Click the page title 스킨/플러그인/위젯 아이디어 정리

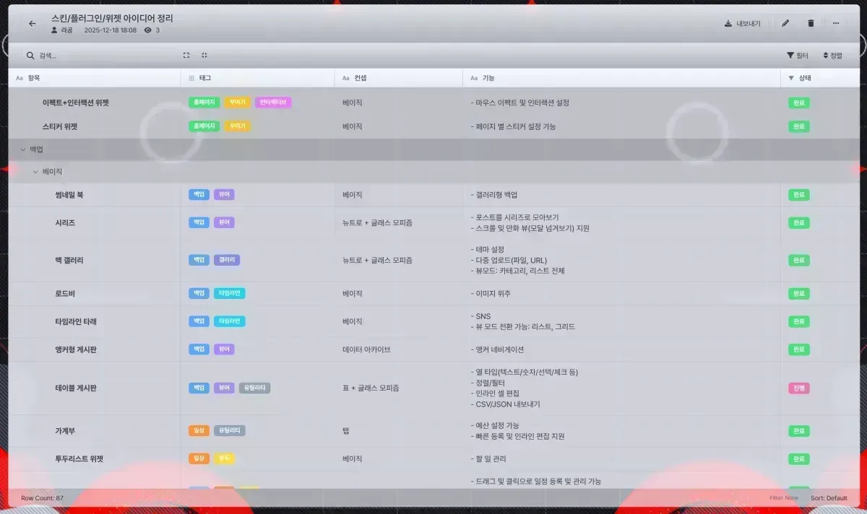pyautogui.click(x=113, y=17)
